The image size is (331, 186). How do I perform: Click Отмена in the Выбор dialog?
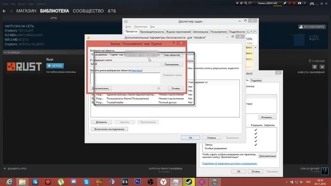[x=175, y=88]
